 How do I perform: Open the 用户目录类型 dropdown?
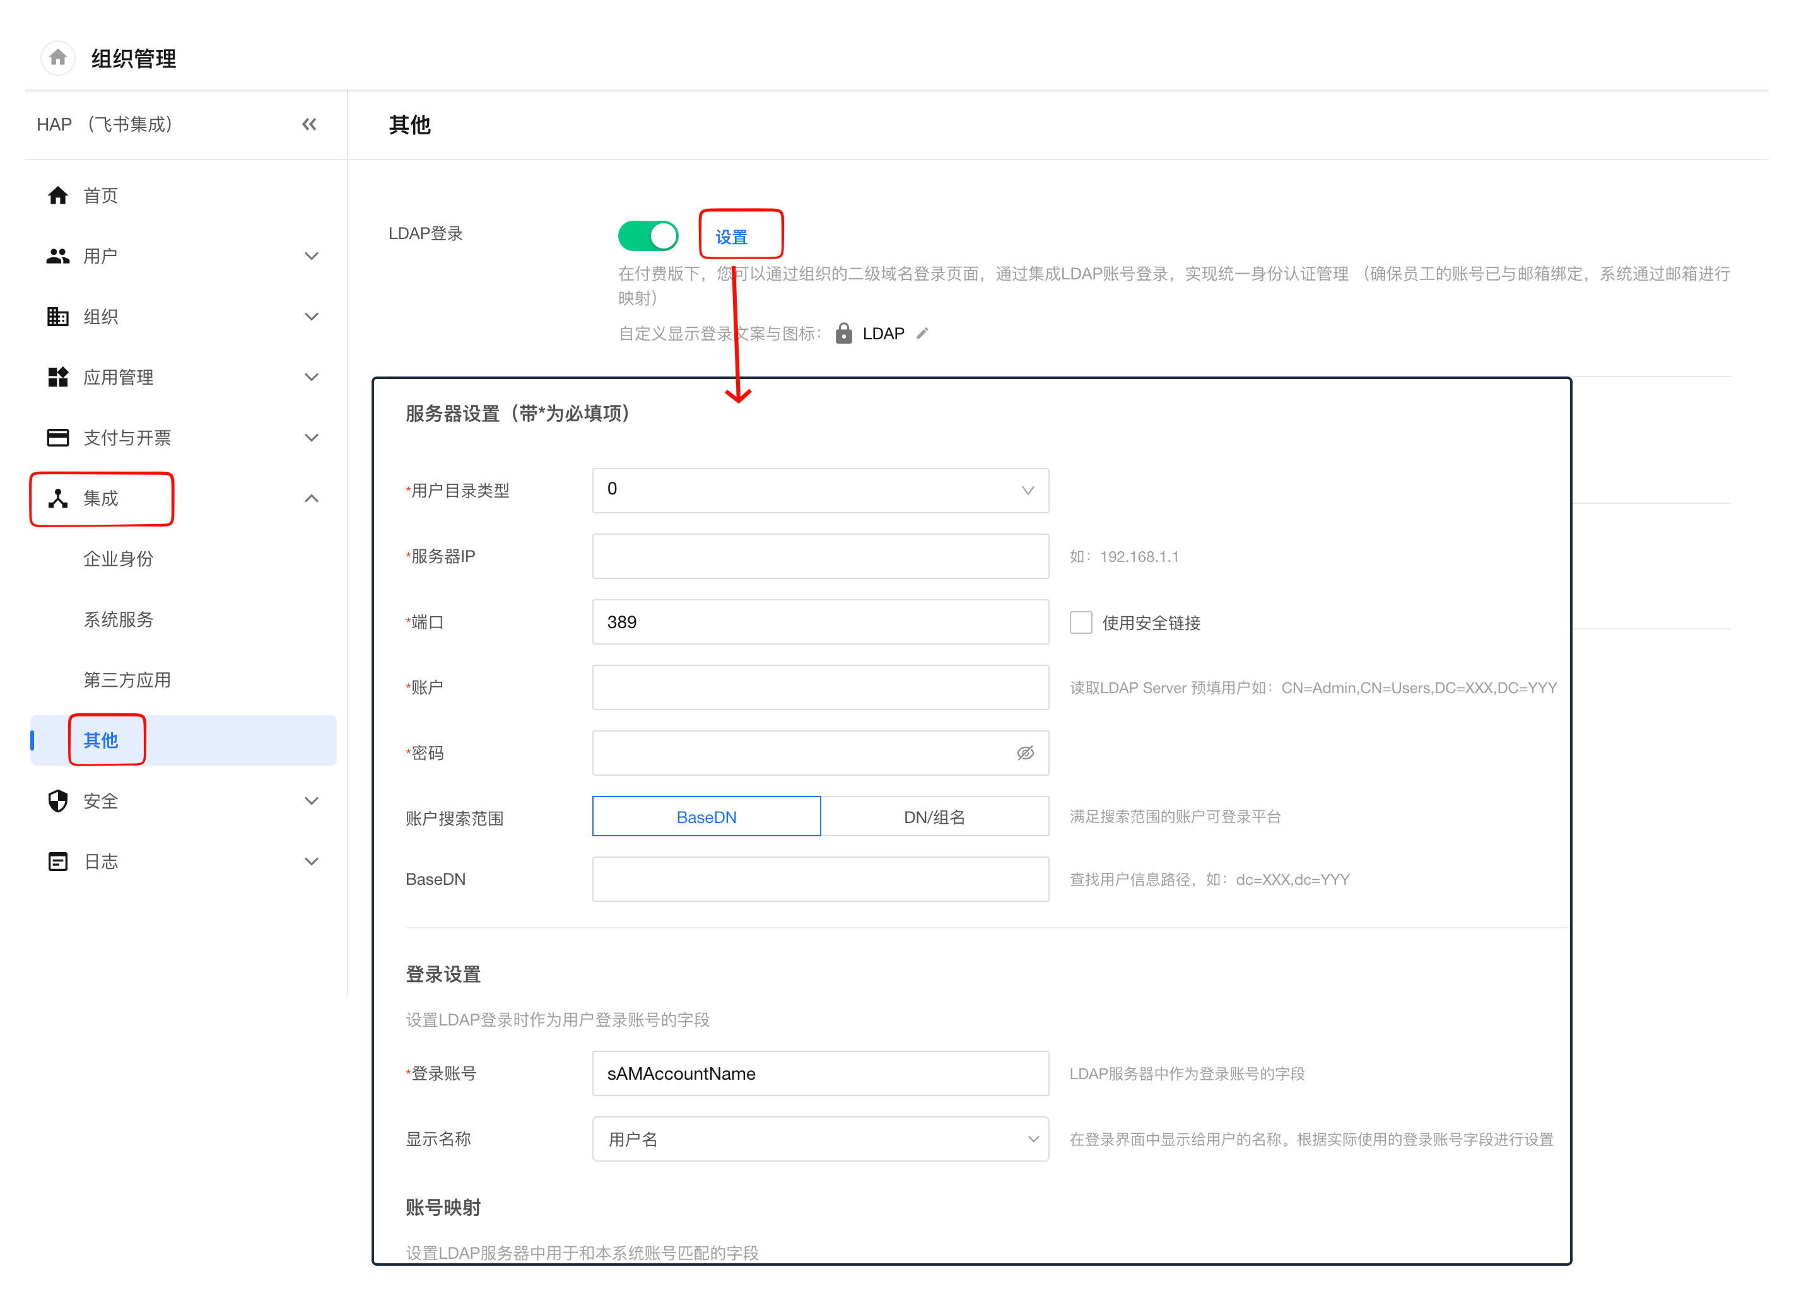tap(820, 491)
